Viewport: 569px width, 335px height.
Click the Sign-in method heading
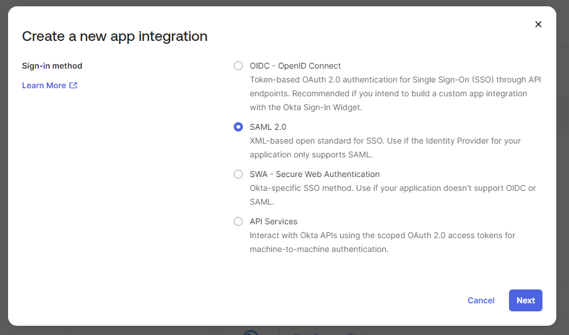[x=52, y=66]
